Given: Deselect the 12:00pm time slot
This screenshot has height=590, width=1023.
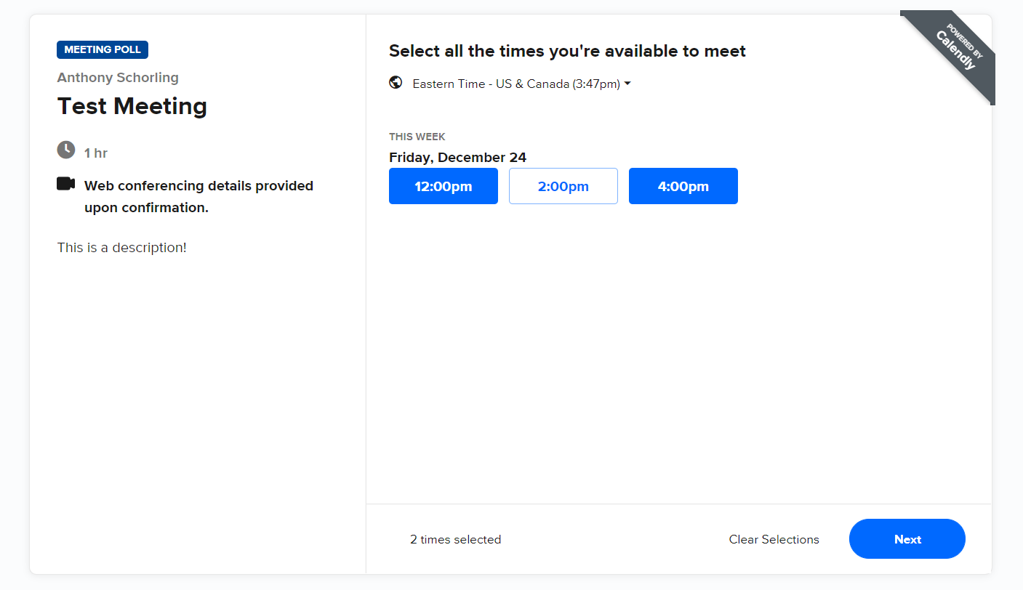Looking at the screenshot, I should (444, 186).
